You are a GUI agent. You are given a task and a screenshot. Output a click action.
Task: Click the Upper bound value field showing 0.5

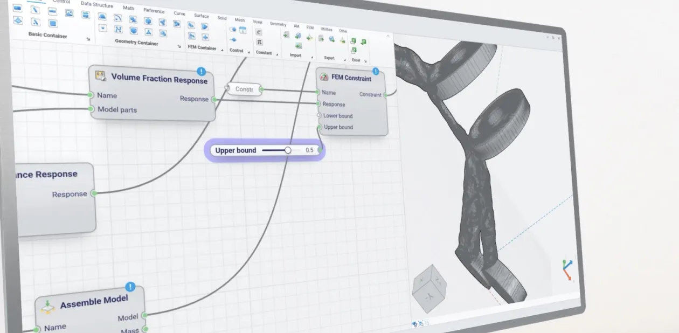tap(310, 150)
